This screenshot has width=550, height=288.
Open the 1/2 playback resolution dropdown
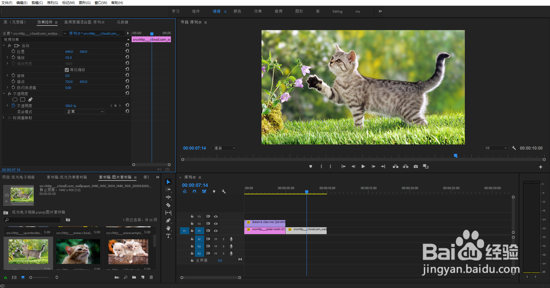click(x=496, y=148)
